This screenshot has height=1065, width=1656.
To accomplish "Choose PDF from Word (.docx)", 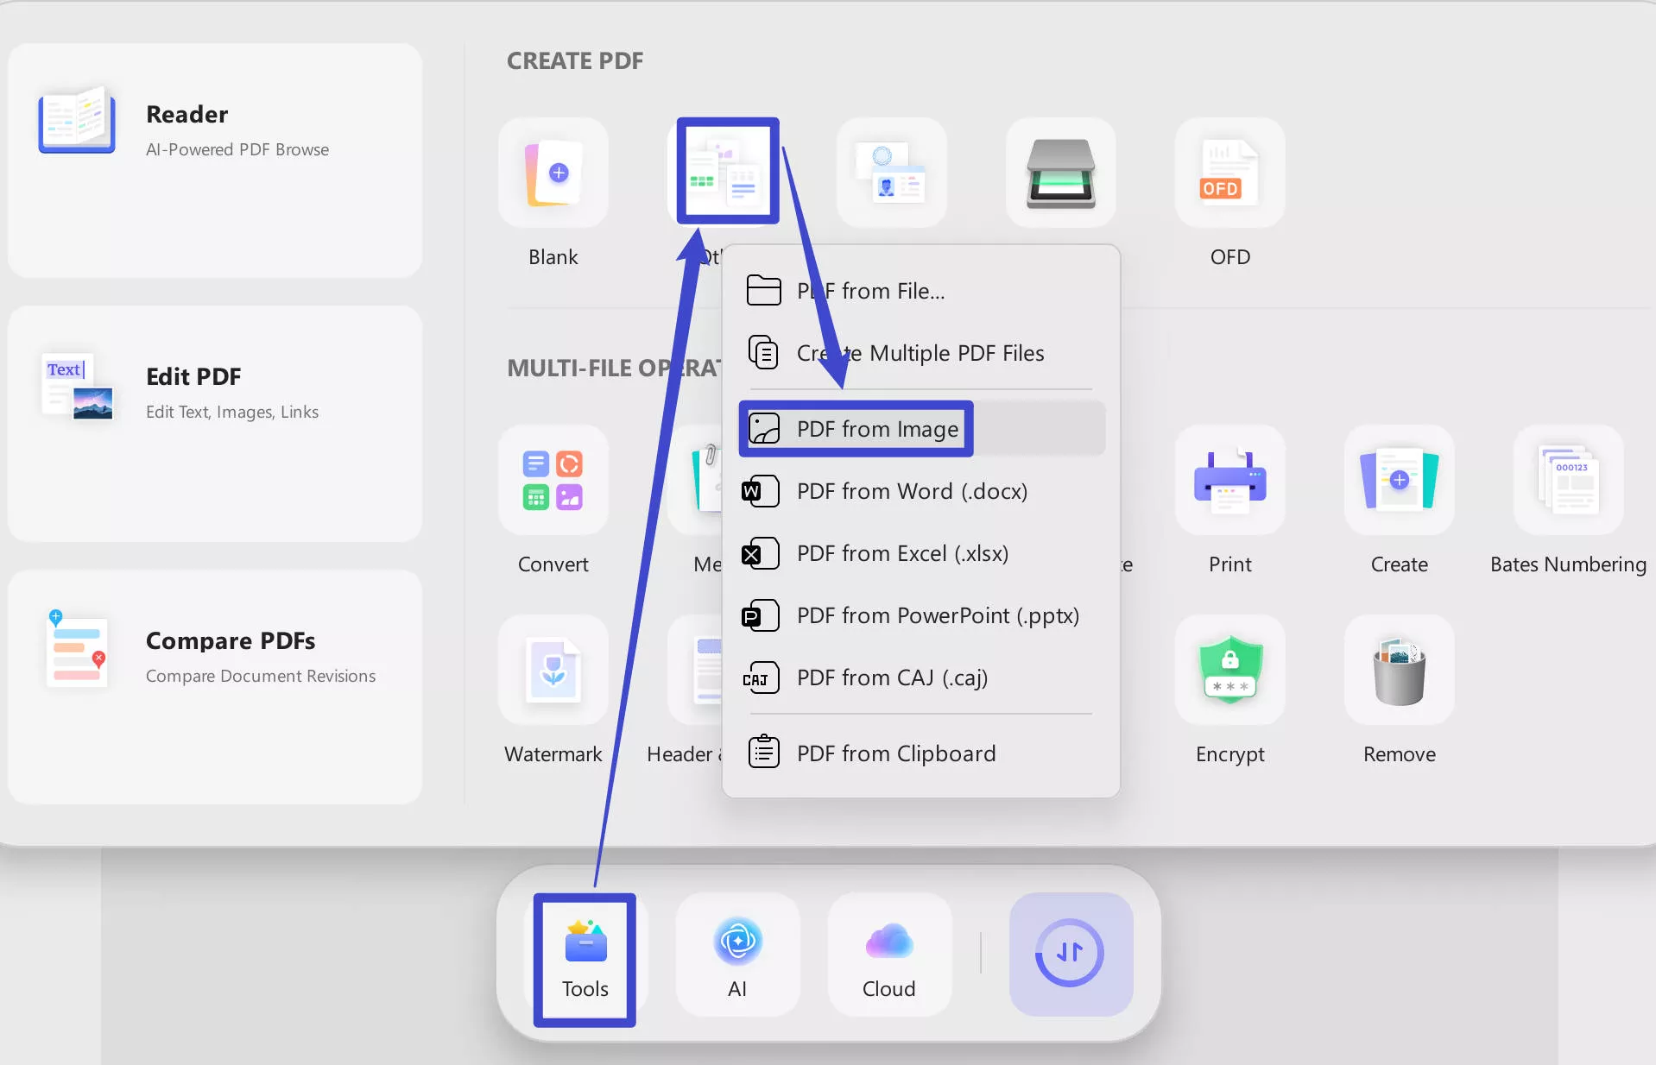I will click(x=912, y=491).
